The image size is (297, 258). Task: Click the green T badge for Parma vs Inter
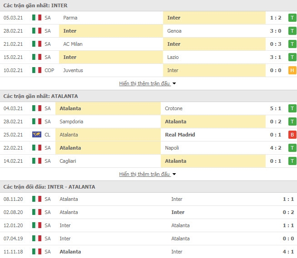tap(292, 18)
